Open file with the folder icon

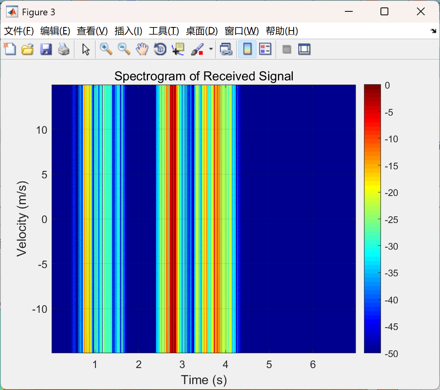point(27,49)
